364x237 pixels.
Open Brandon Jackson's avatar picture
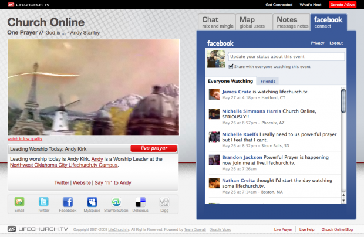click(214, 160)
